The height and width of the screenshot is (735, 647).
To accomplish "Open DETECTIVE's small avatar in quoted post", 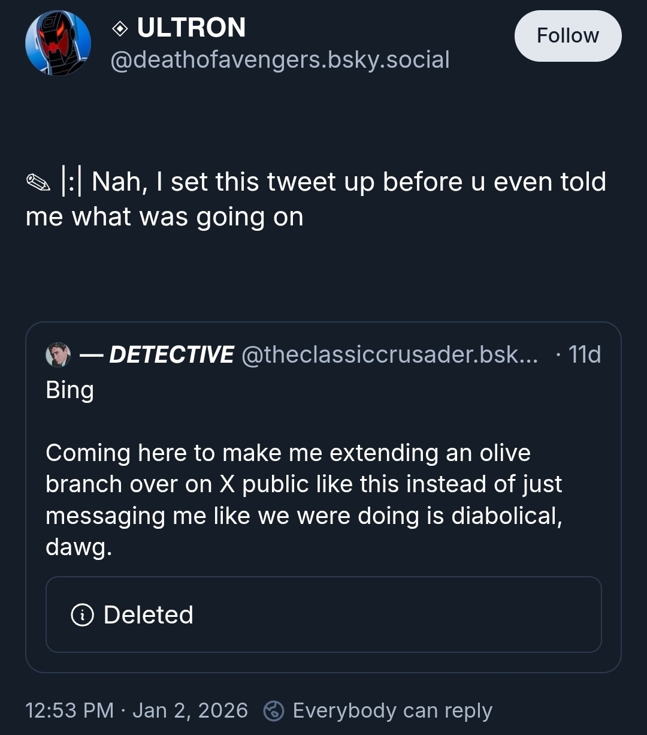I will click(58, 355).
